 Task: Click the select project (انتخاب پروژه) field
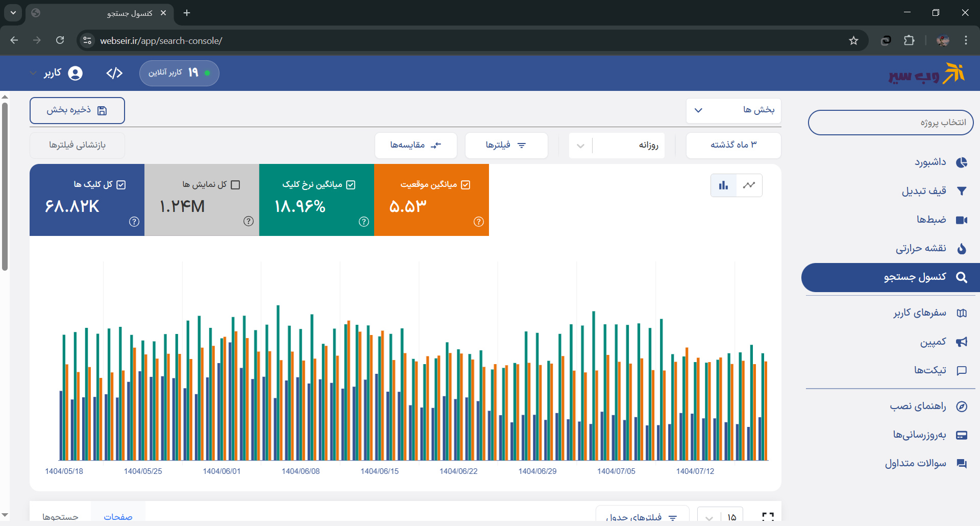click(890, 123)
